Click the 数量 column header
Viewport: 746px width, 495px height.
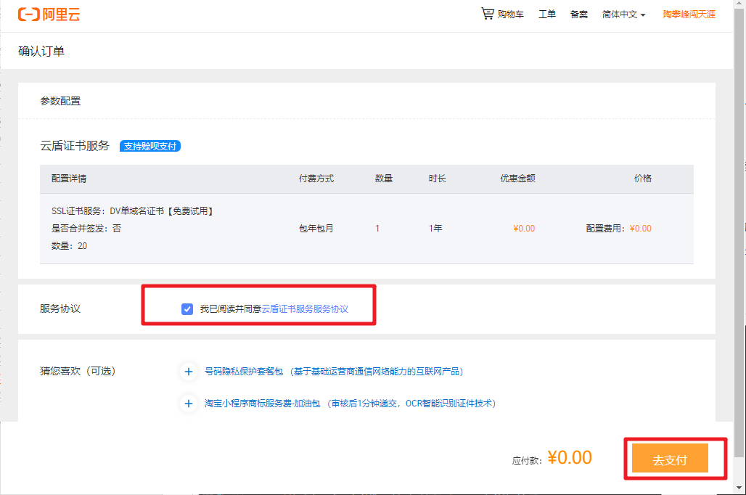(384, 179)
